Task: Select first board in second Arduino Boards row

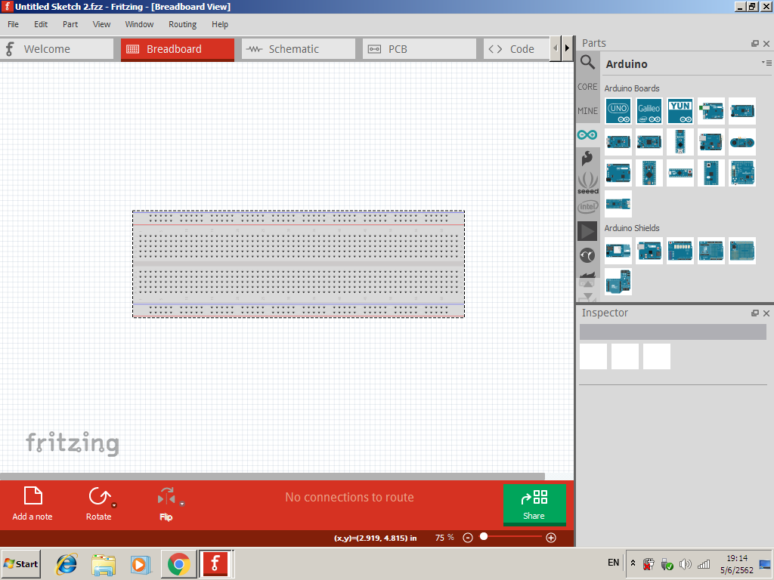Action: [618, 142]
